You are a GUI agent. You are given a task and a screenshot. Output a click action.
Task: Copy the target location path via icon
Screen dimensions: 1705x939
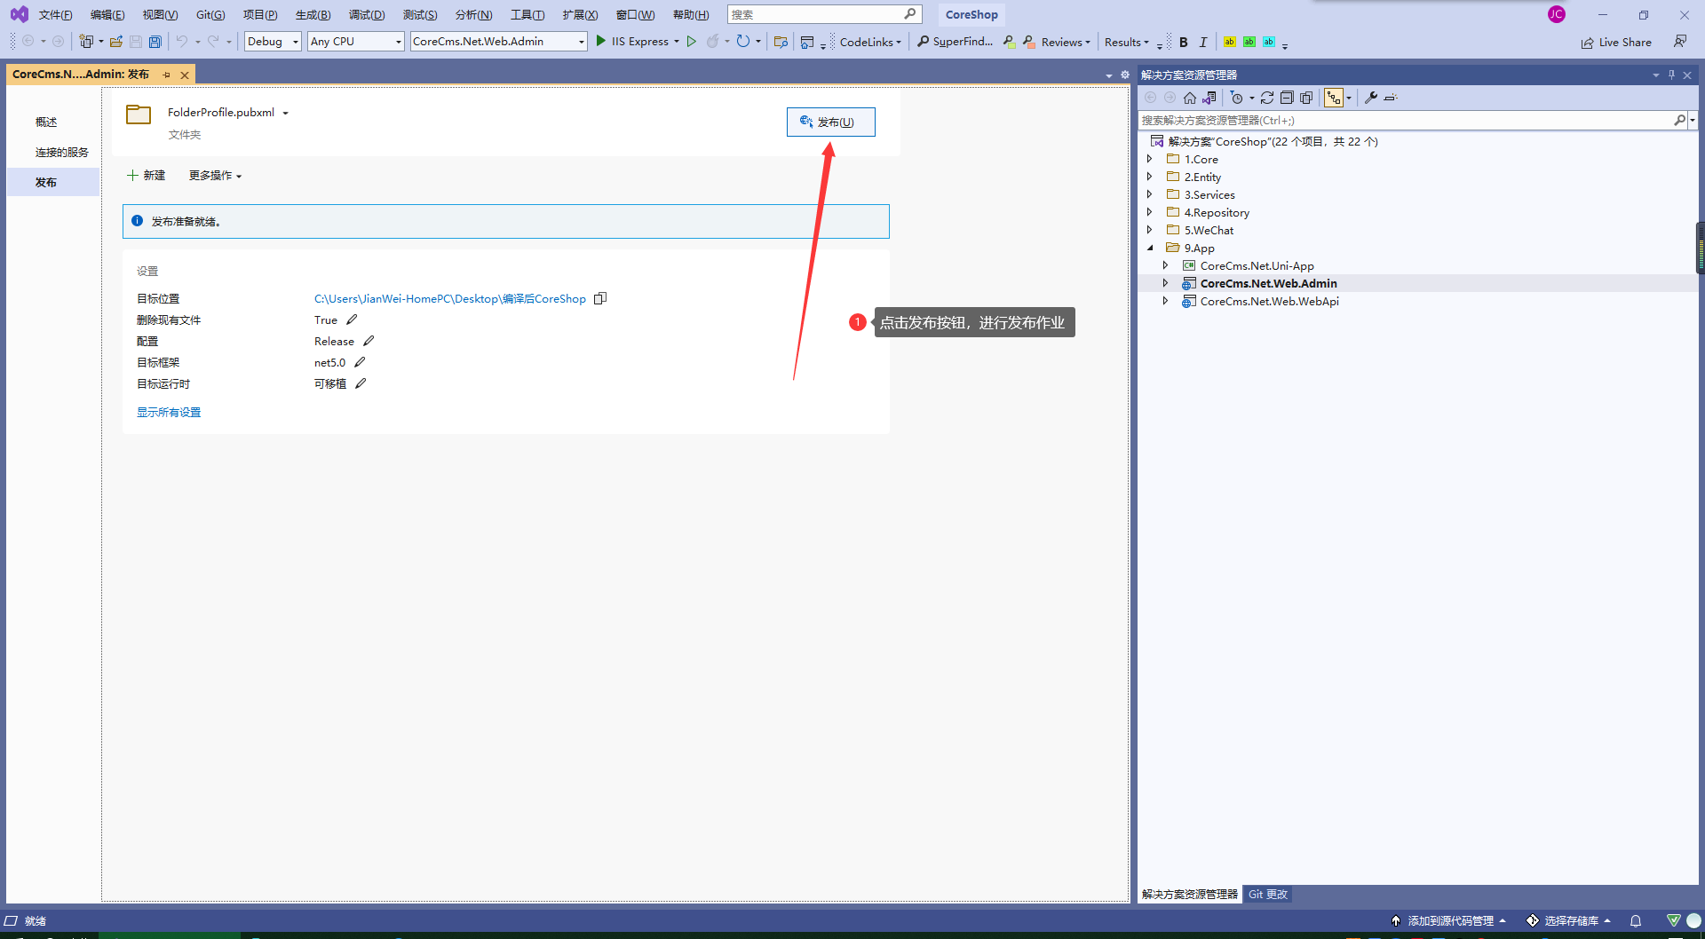coord(600,298)
